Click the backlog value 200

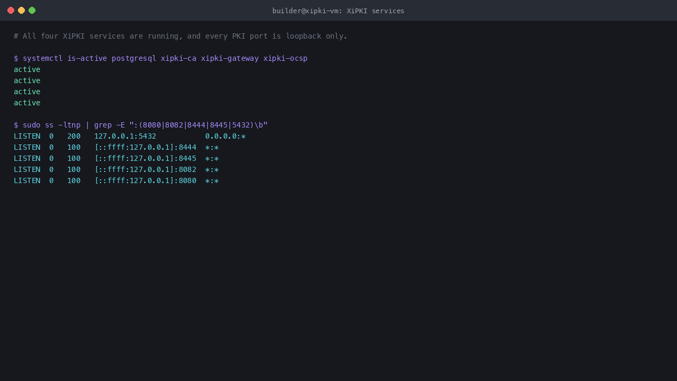coord(74,136)
